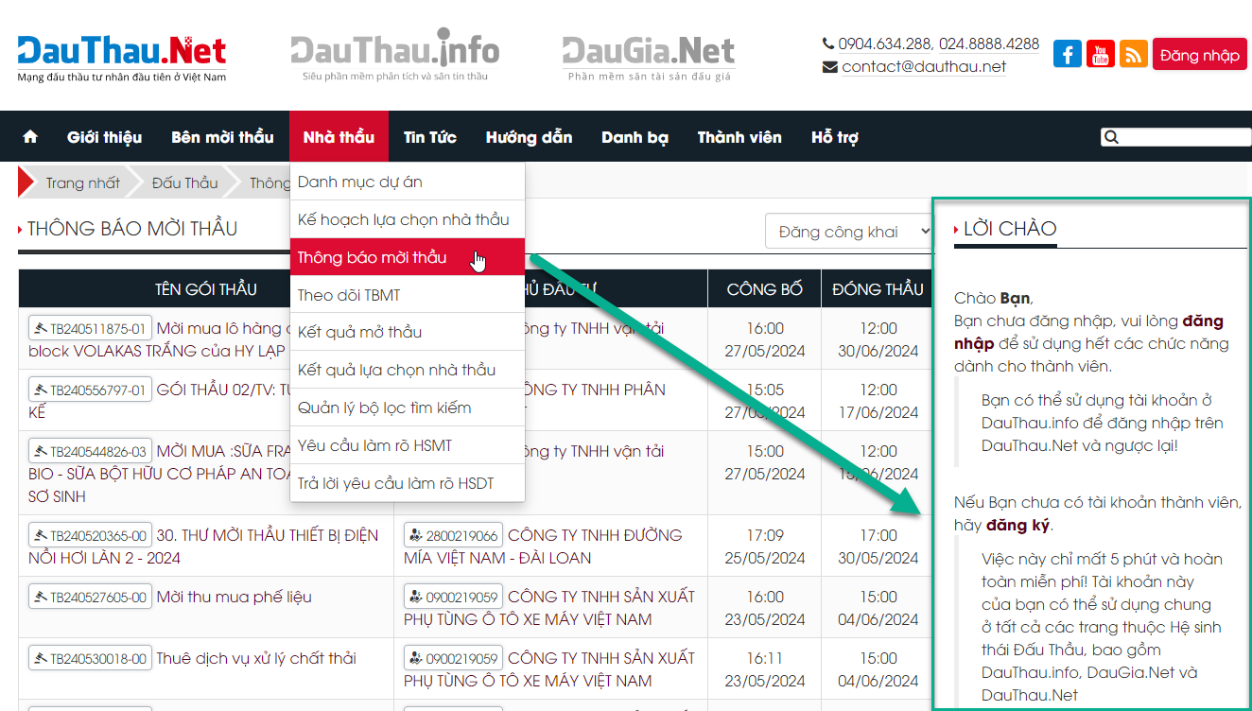This screenshot has width=1252, height=711.
Task: Click the phone number 0904.634.288
Action: pos(883,43)
